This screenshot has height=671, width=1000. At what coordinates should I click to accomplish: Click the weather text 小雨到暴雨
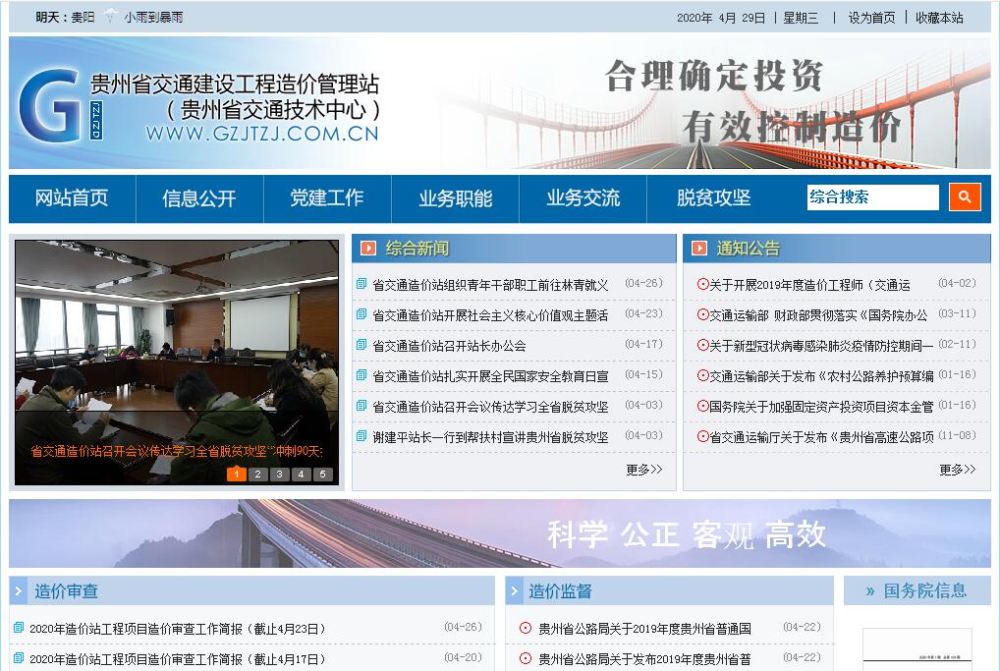click(x=153, y=18)
